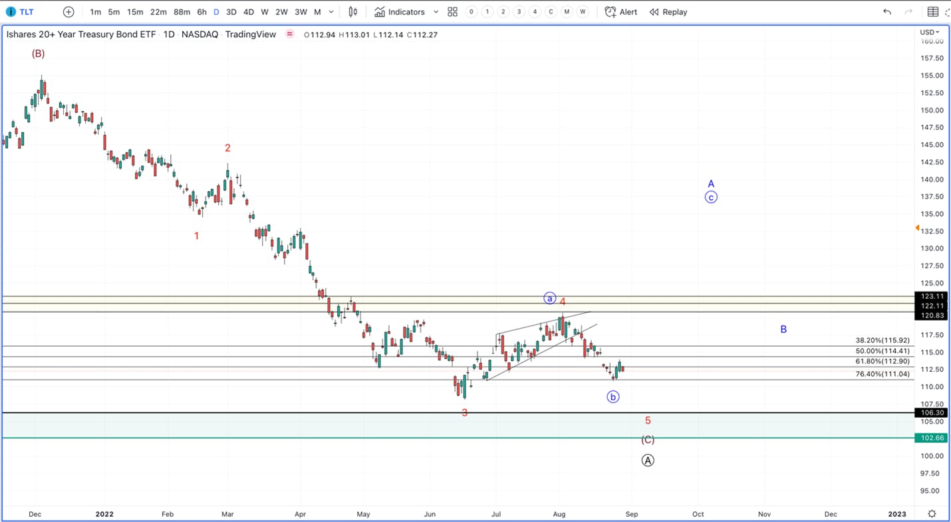This screenshot has width=951, height=522.
Task: Switch to the W weekly timeframe
Action: [265, 12]
